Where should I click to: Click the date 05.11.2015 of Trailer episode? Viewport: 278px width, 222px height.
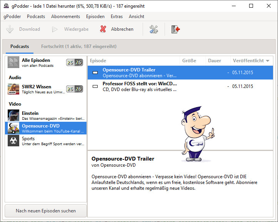coord(243,73)
